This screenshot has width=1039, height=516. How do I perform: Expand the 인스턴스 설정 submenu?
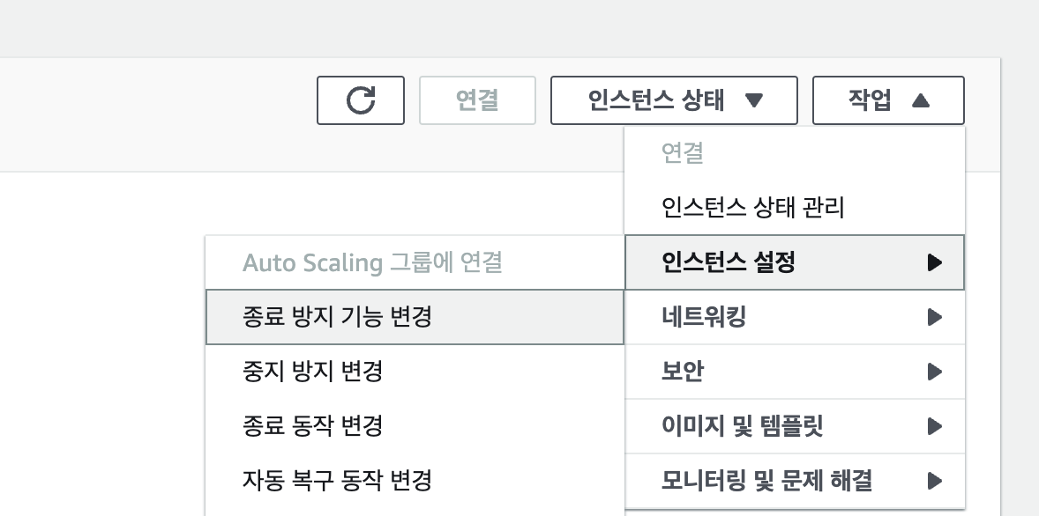tap(795, 262)
